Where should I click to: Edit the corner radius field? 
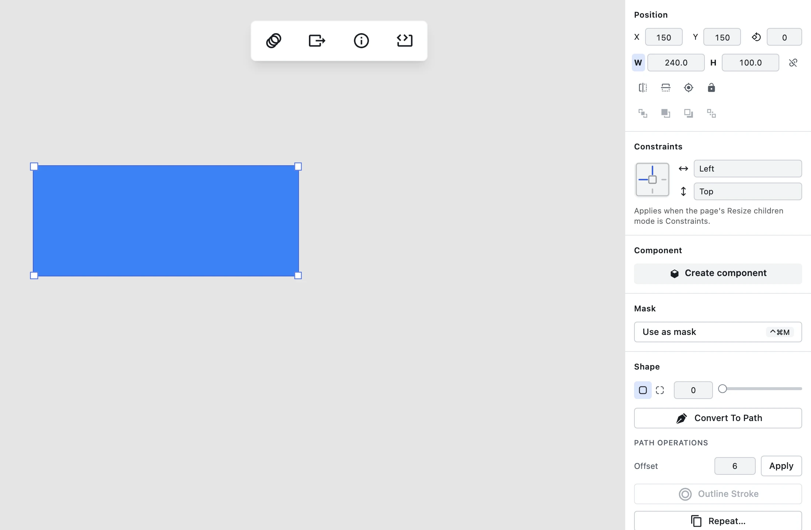coord(693,390)
